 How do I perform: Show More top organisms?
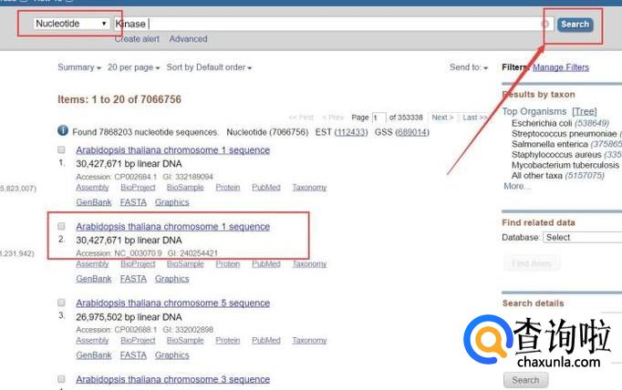point(516,186)
